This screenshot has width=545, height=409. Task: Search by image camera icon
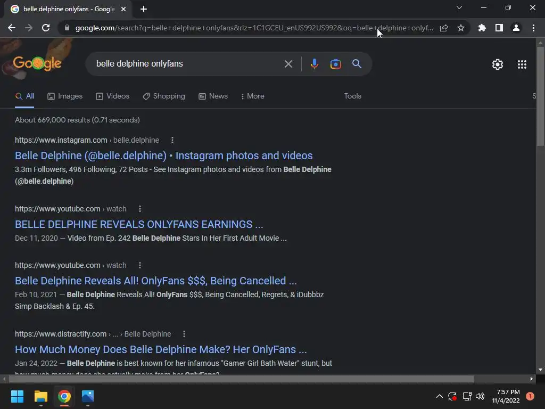pos(335,64)
